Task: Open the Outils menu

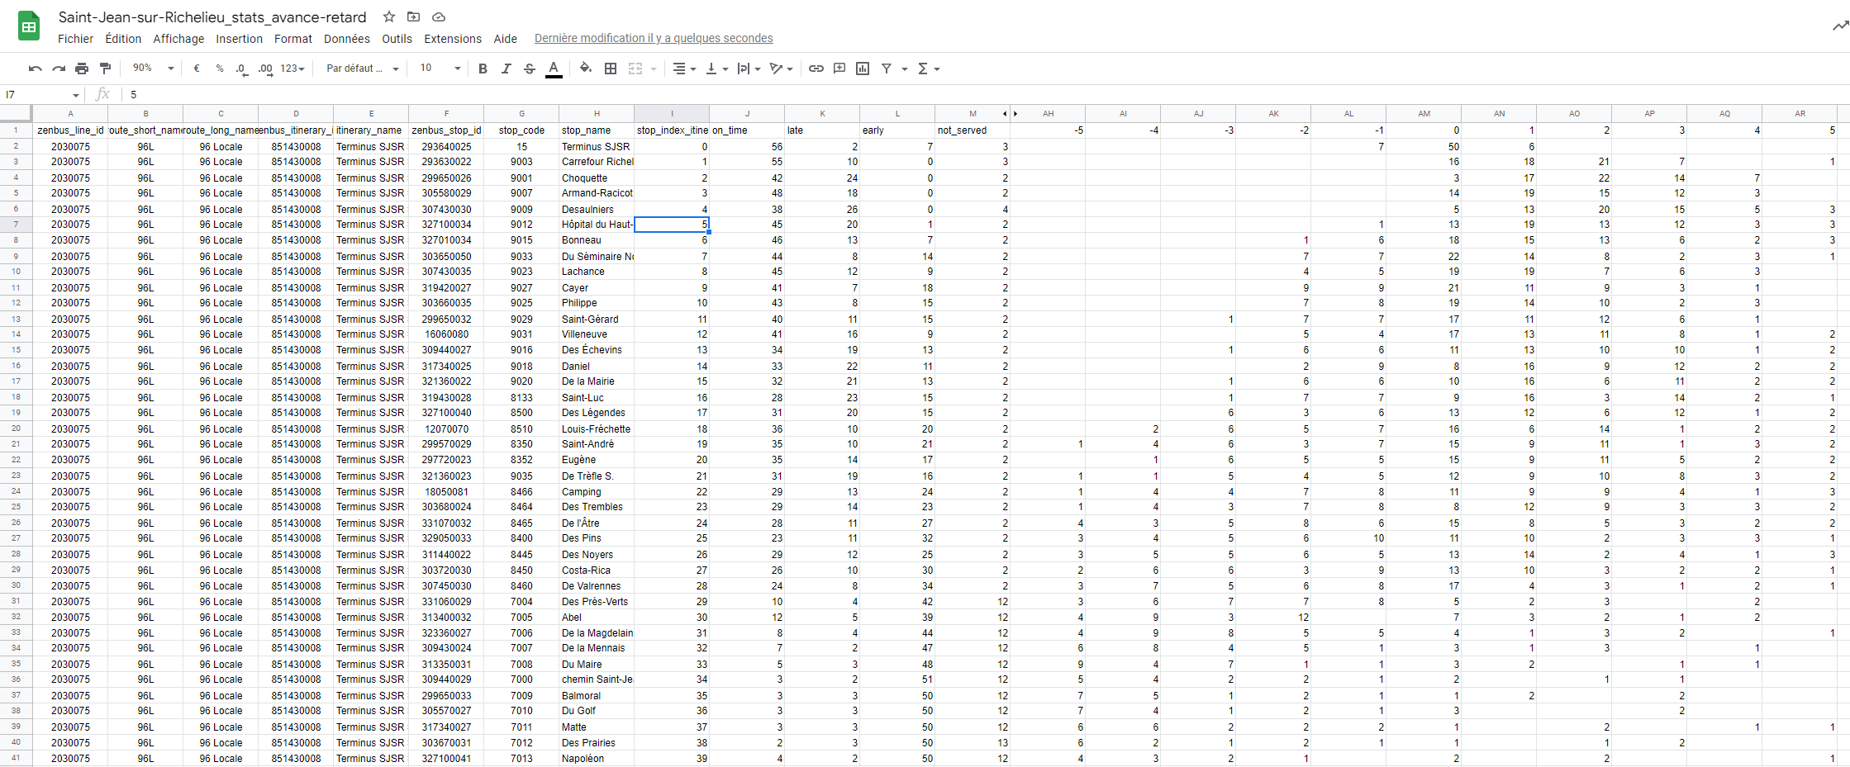Action: (x=397, y=39)
